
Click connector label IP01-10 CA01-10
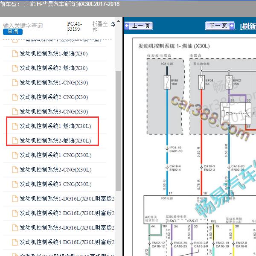176,149
